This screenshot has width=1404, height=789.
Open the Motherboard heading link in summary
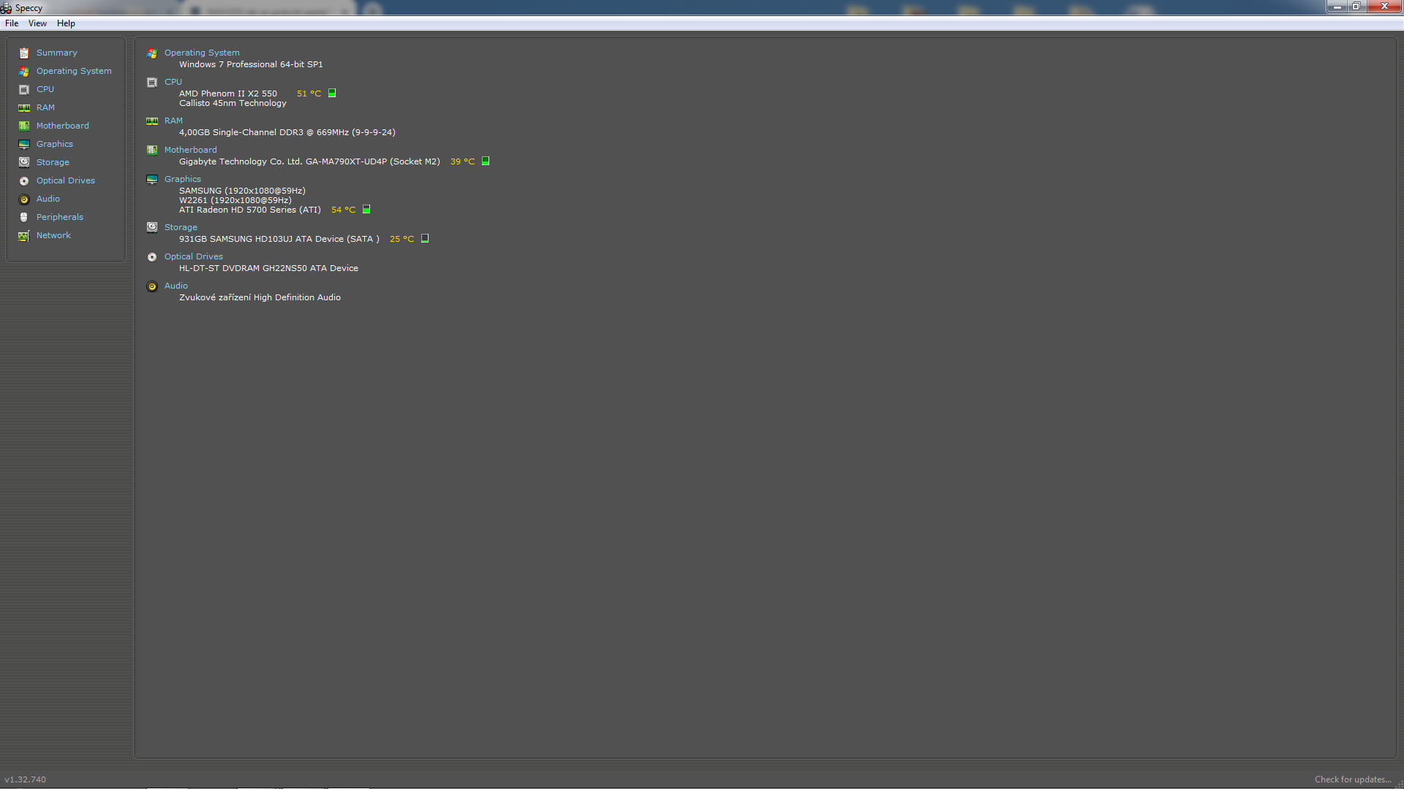[191, 150]
